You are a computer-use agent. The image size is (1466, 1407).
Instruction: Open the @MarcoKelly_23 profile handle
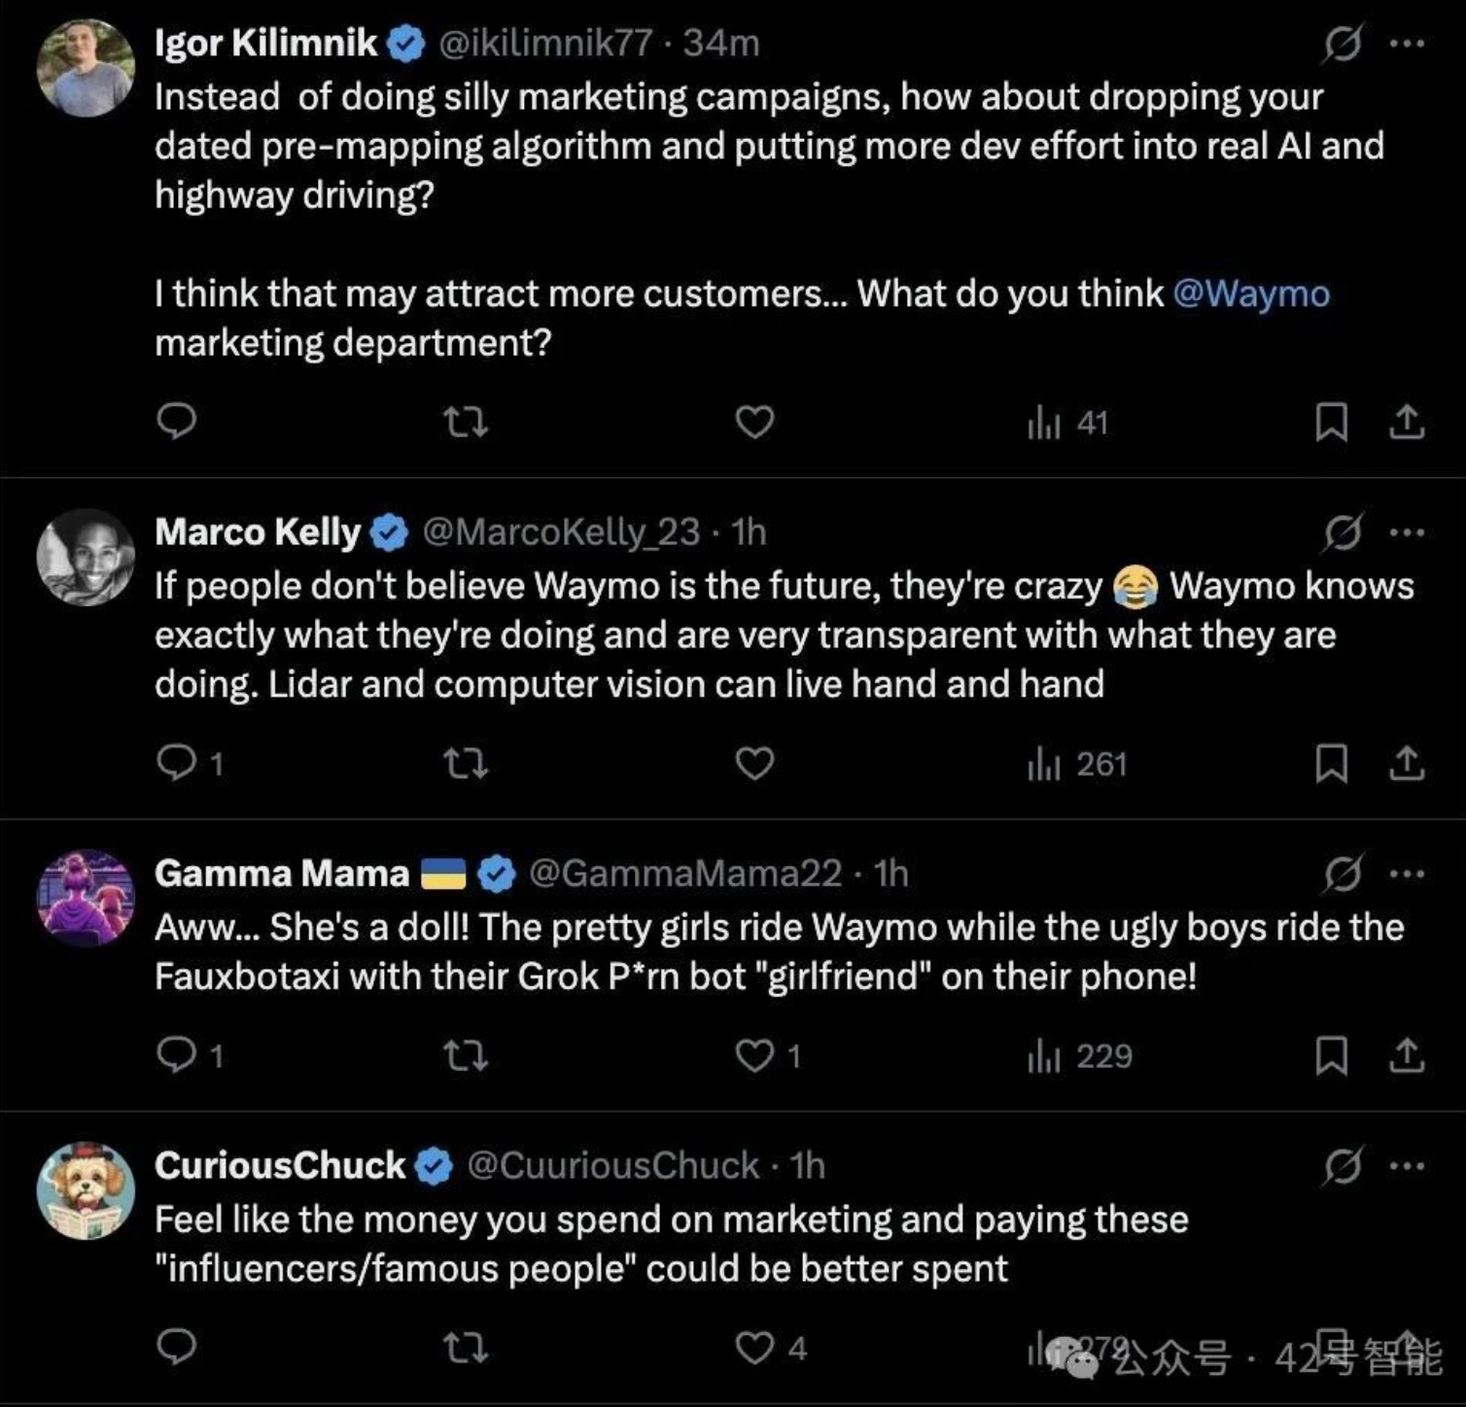(560, 532)
